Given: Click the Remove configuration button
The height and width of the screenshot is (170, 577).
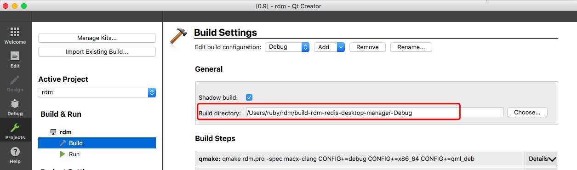Looking at the screenshot, I should pyautogui.click(x=367, y=47).
